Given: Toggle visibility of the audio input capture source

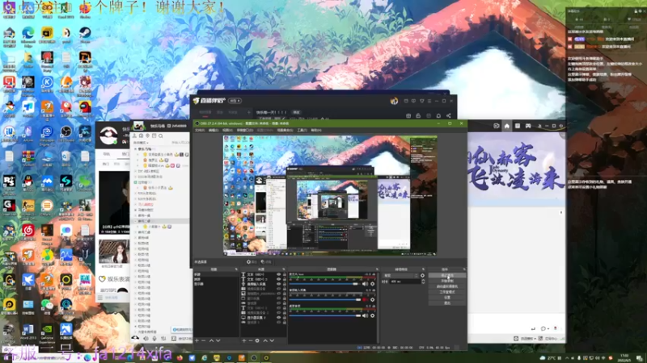Looking at the screenshot, I should 278,284.
